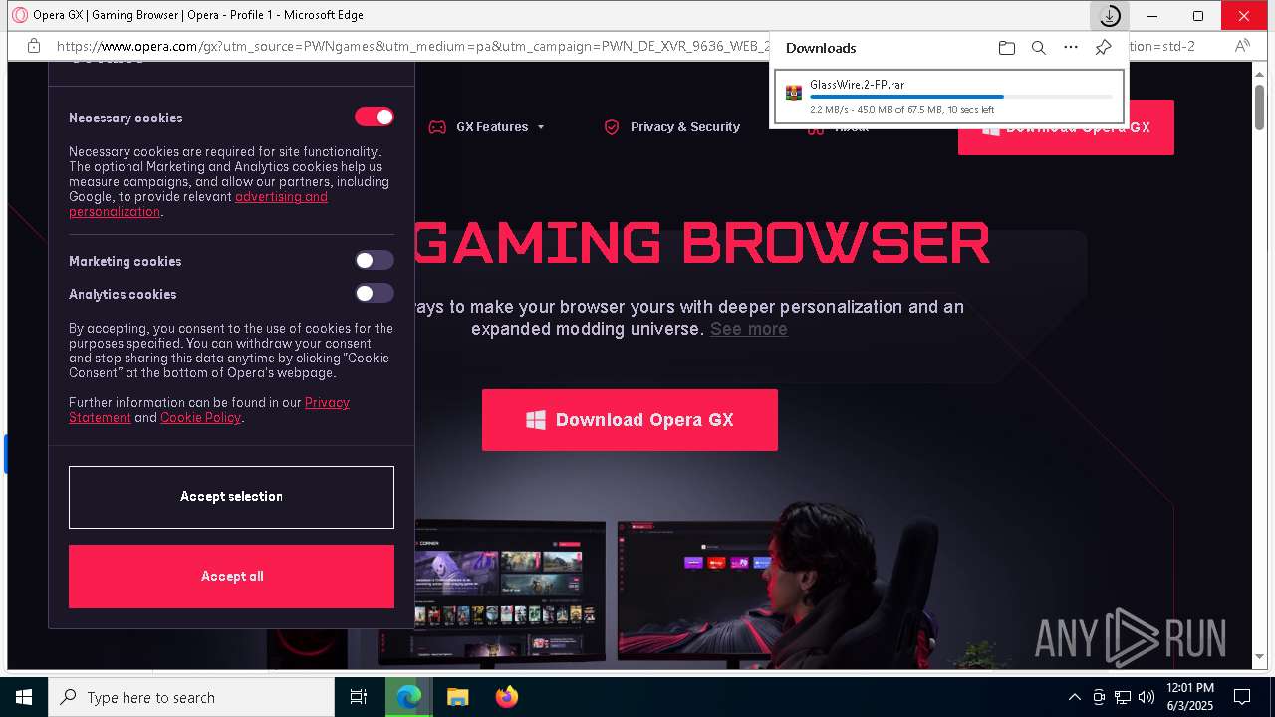Open the See more link
Viewport: 1275px width, 717px height.
[x=749, y=329]
